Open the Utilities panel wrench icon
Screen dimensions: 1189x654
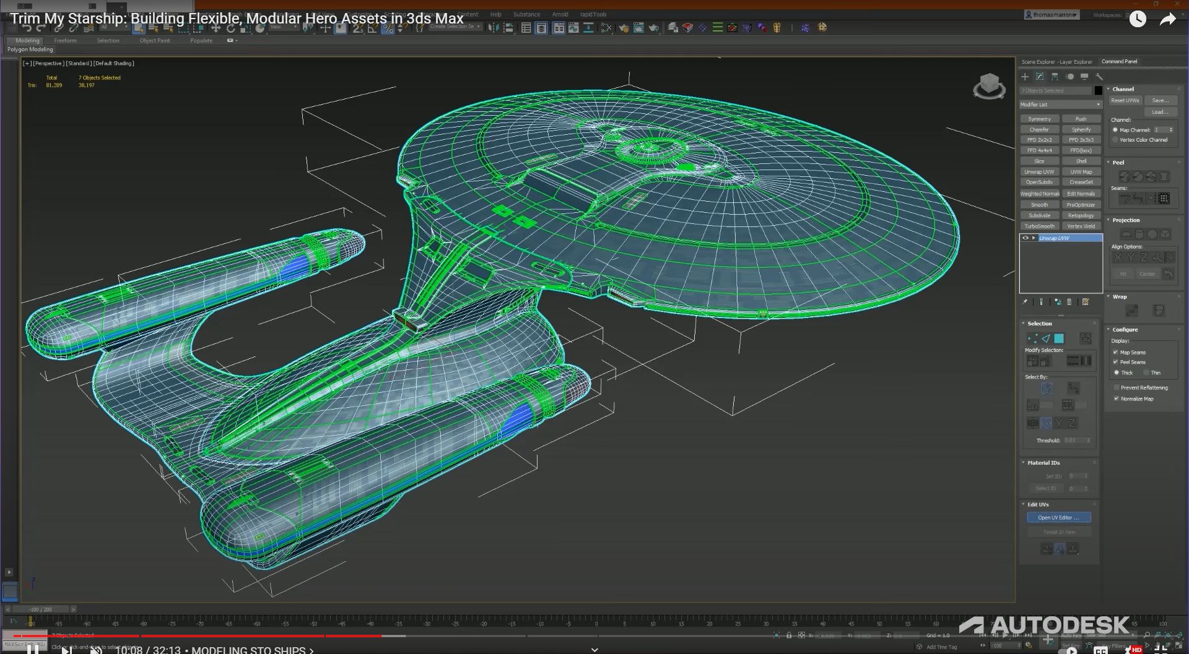tap(1100, 77)
